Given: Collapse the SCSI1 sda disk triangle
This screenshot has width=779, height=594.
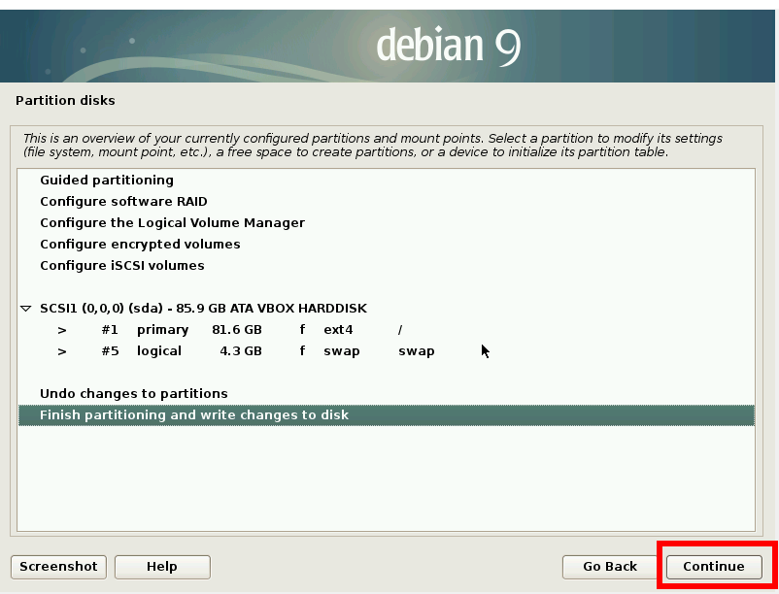Looking at the screenshot, I should point(26,309).
